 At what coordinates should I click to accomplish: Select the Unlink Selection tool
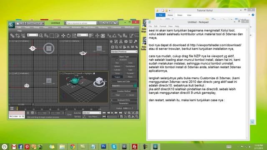click(x=18, y=35)
